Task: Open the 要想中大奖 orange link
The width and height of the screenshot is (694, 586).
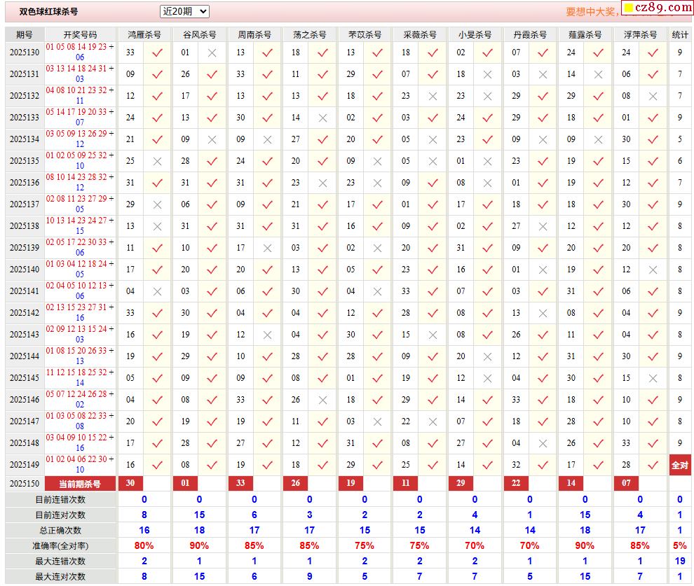Action: [x=592, y=12]
